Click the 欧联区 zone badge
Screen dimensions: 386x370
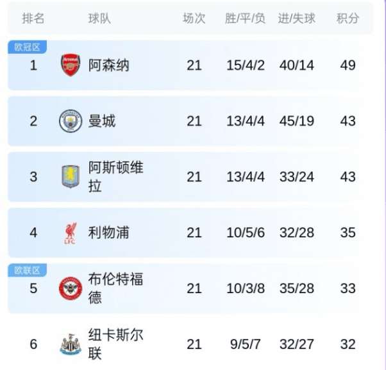click(27, 270)
